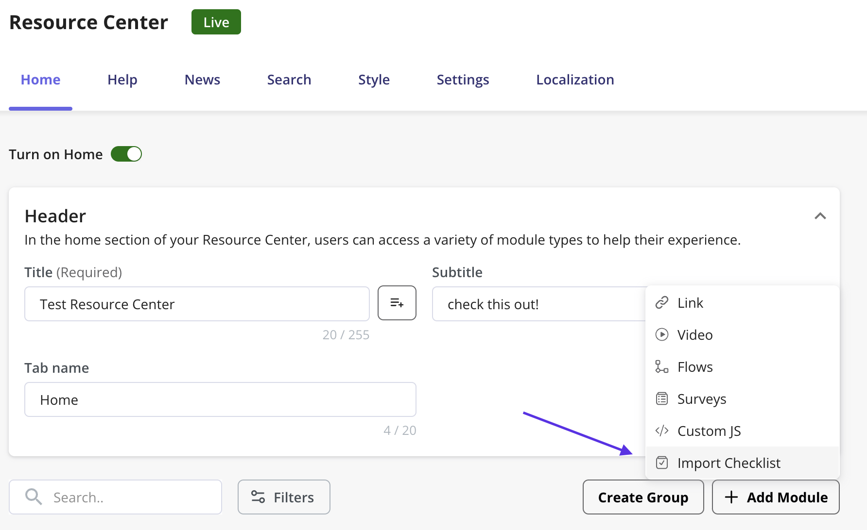Screen dimensions: 867x530
Task: Open the Style tab
Action: [374, 80]
